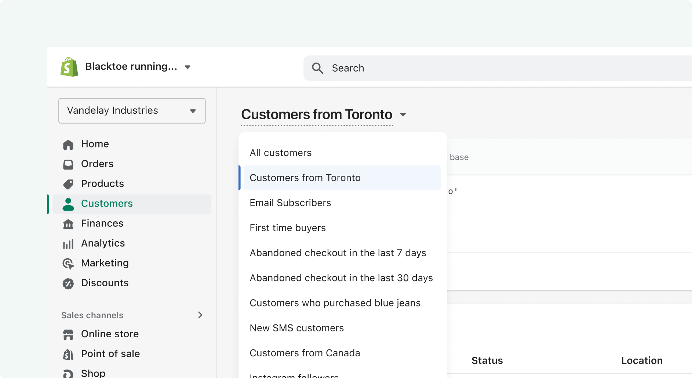Toggle the segment title dropdown caret
692x378 pixels.
[x=403, y=115]
